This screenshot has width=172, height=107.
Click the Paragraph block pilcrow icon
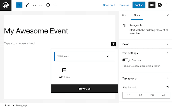[125, 25]
